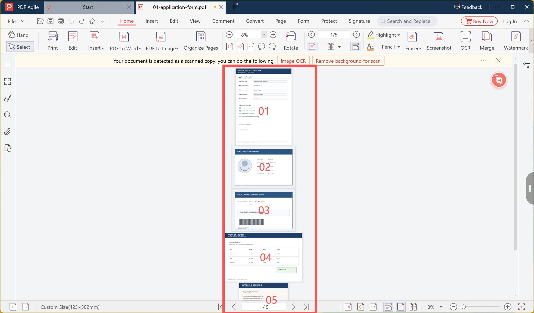534x313 pixels.
Task: Open the Comment tab
Action: click(223, 21)
